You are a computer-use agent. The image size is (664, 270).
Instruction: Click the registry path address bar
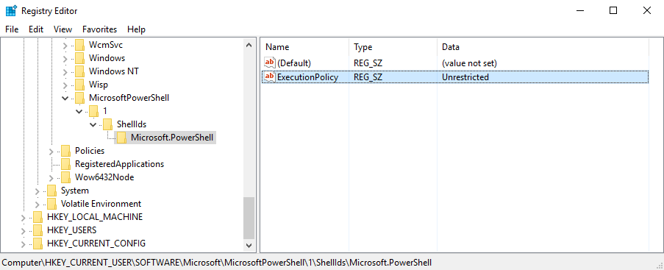click(x=332, y=263)
